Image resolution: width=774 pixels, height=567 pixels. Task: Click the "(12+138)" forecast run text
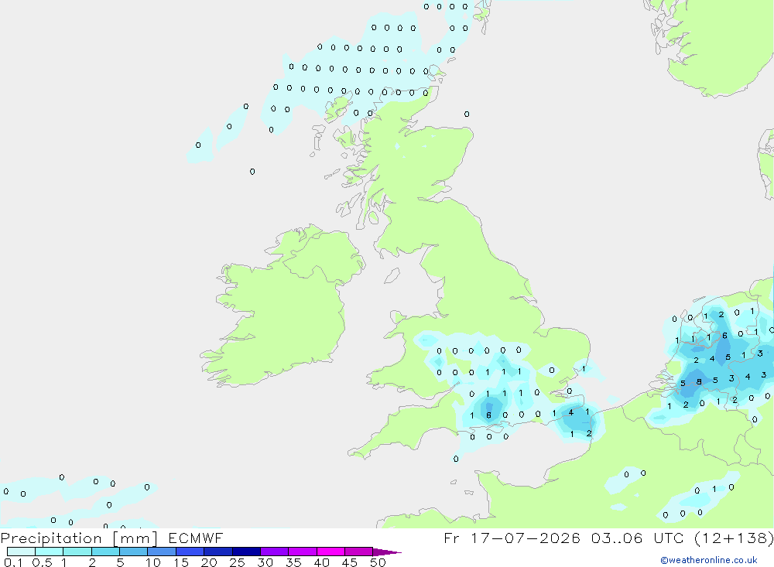[x=734, y=538]
